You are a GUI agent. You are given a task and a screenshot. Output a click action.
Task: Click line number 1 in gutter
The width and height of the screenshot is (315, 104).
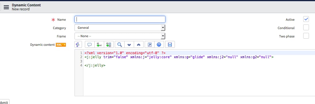(81, 53)
